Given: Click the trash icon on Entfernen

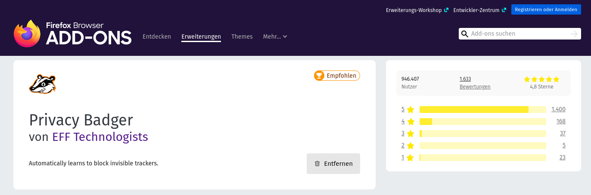Looking at the screenshot, I should pos(317,164).
